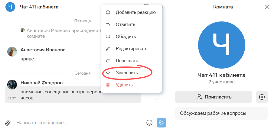Click the pencil icon beside Редактировать
The height and width of the screenshot is (129, 274).
(x=108, y=49)
